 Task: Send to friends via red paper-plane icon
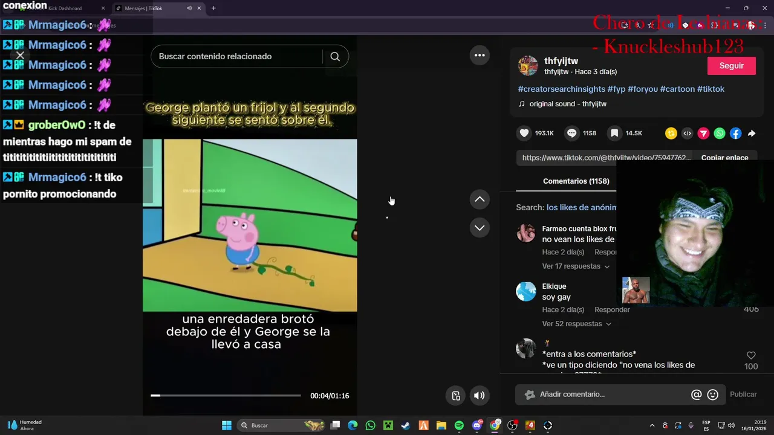click(703, 134)
